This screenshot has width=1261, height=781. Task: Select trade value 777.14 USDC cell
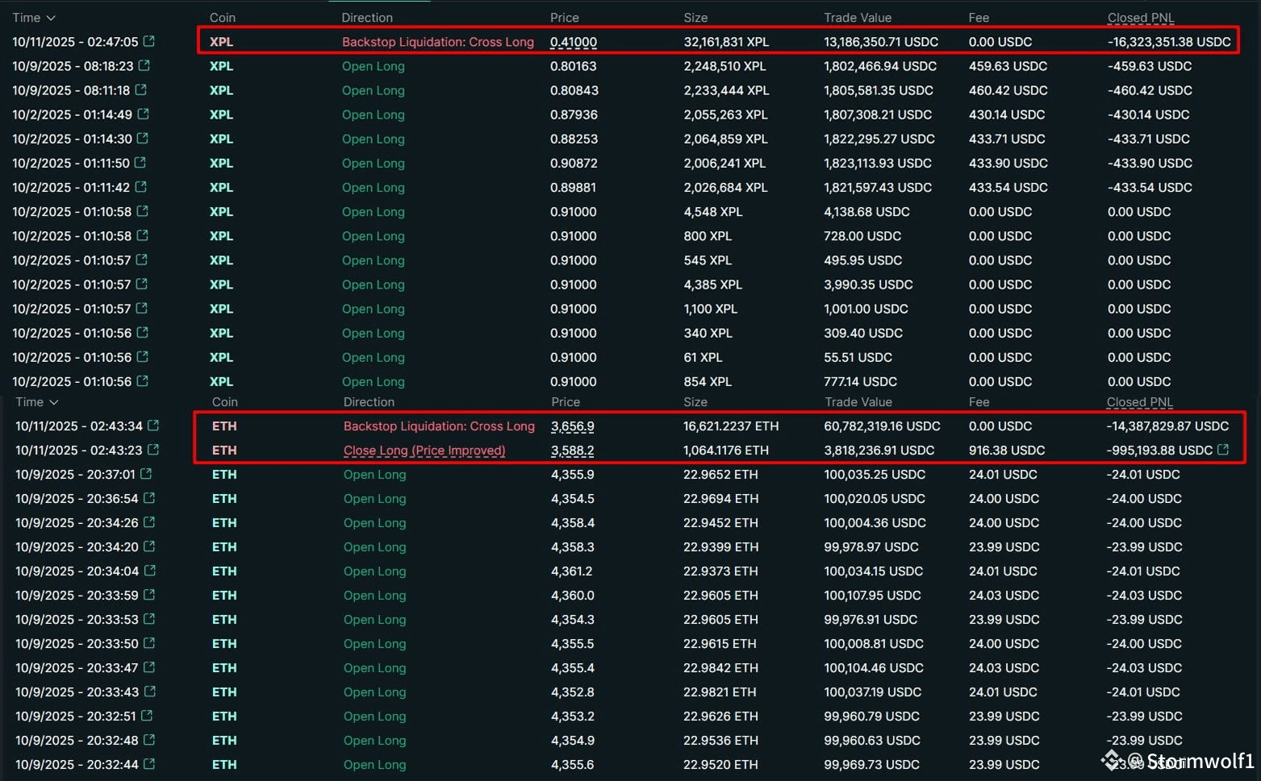[861, 381]
